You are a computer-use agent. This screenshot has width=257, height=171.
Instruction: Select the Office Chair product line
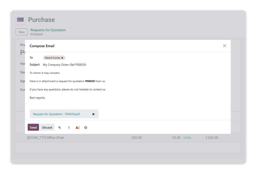pyautogui.click(x=46, y=138)
